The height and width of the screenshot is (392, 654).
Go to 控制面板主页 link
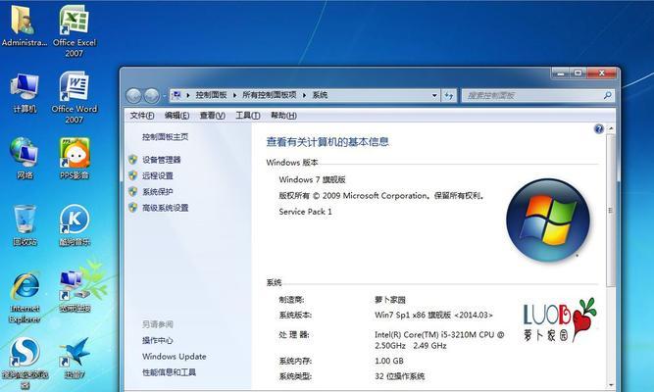pyautogui.click(x=165, y=137)
